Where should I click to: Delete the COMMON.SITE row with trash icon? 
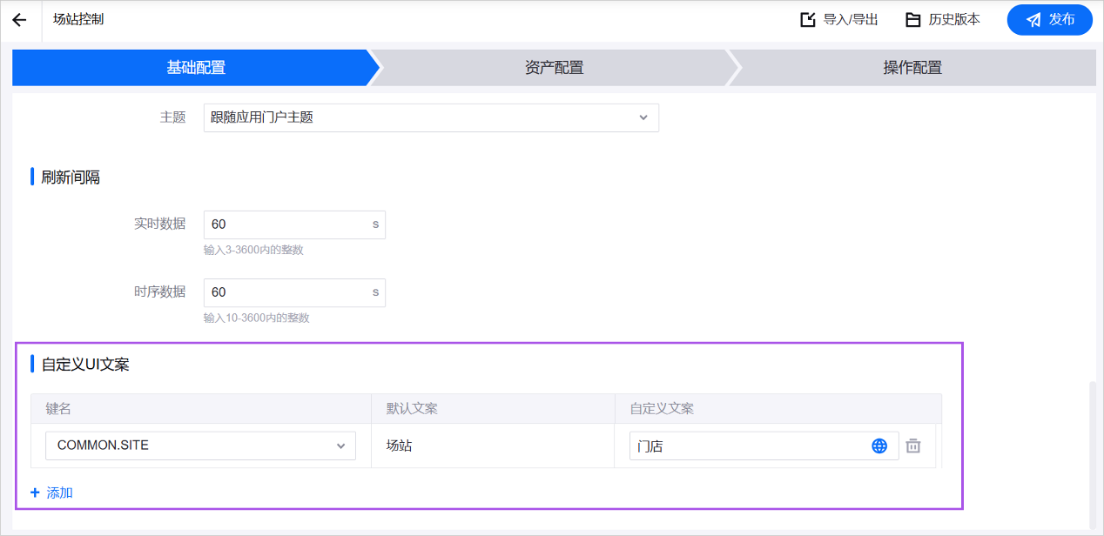pyautogui.click(x=912, y=446)
